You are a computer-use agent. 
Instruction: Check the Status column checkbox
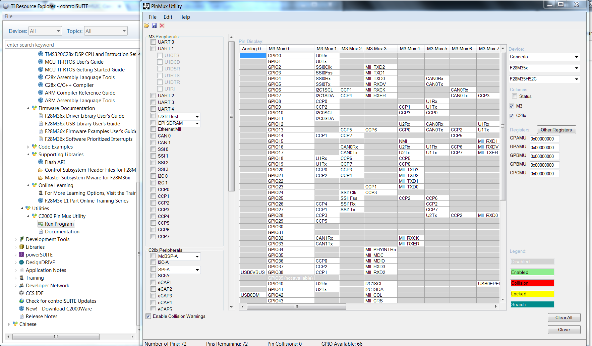tap(515, 96)
